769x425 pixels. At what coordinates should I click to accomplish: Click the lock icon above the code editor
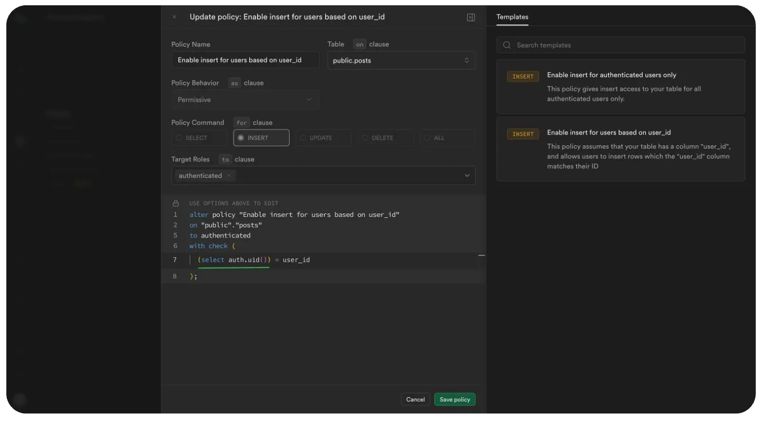[x=176, y=204]
